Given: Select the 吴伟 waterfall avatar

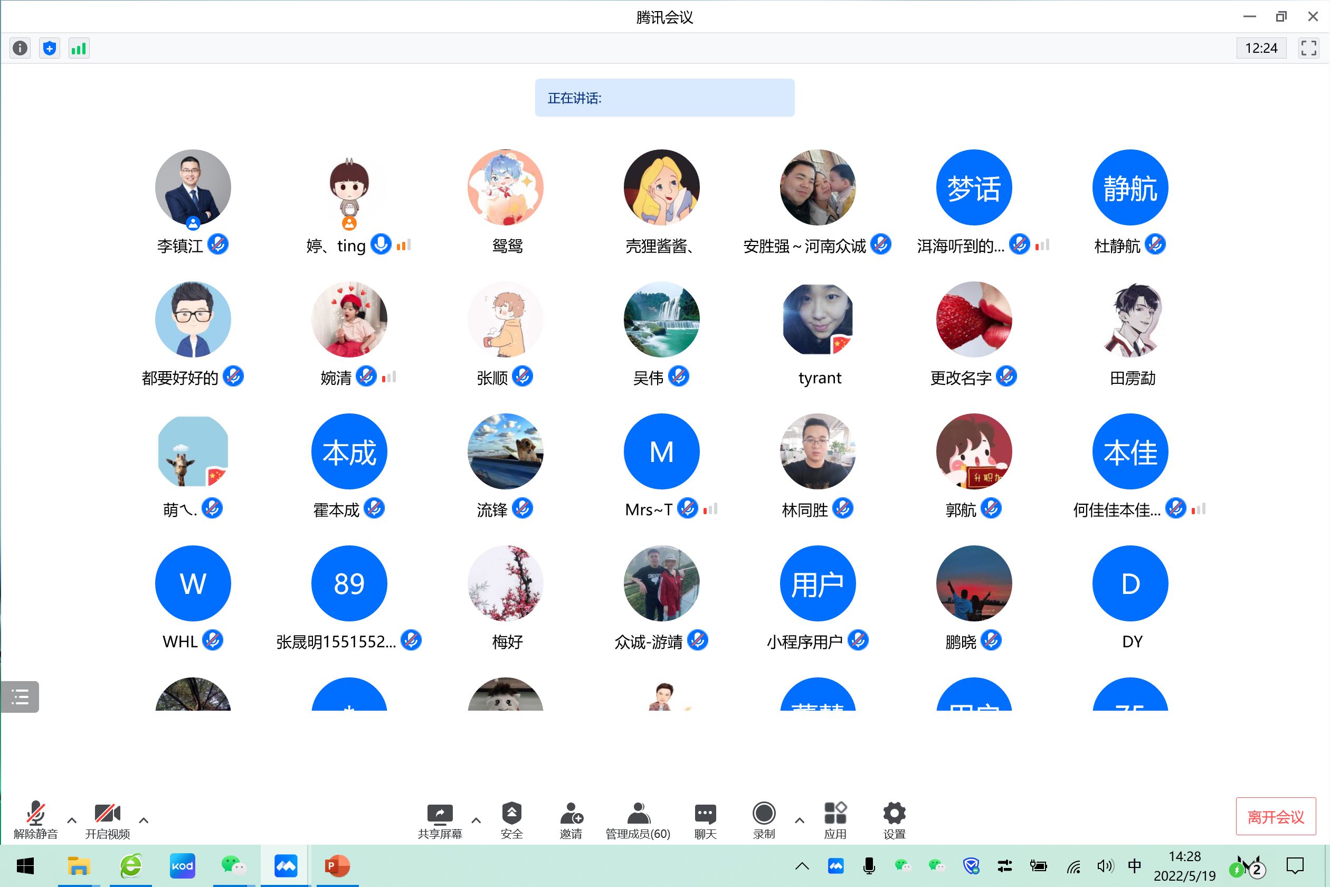Looking at the screenshot, I should pyautogui.click(x=662, y=319).
